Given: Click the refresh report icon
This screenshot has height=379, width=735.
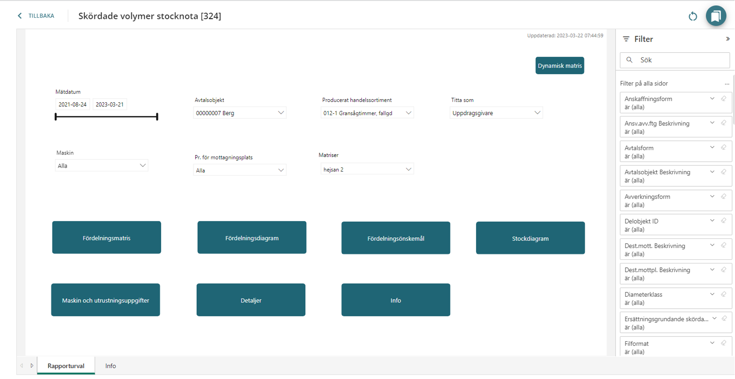Looking at the screenshot, I should [x=693, y=16].
